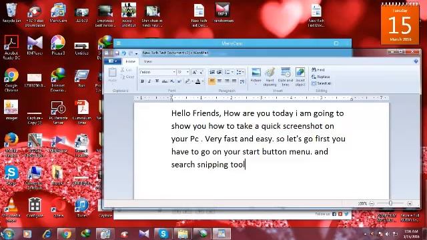Screen dimensions: 427x240
Task: Open Google Chrome desktop shortcut
Action: (11, 79)
